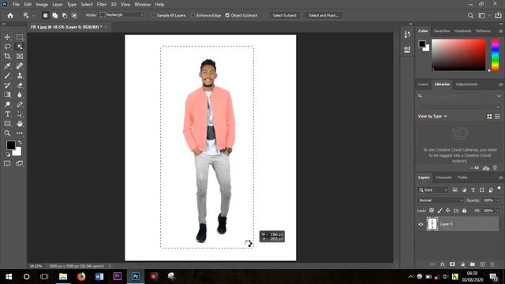Choose New Selection mode in options bar

click(x=46, y=16)
